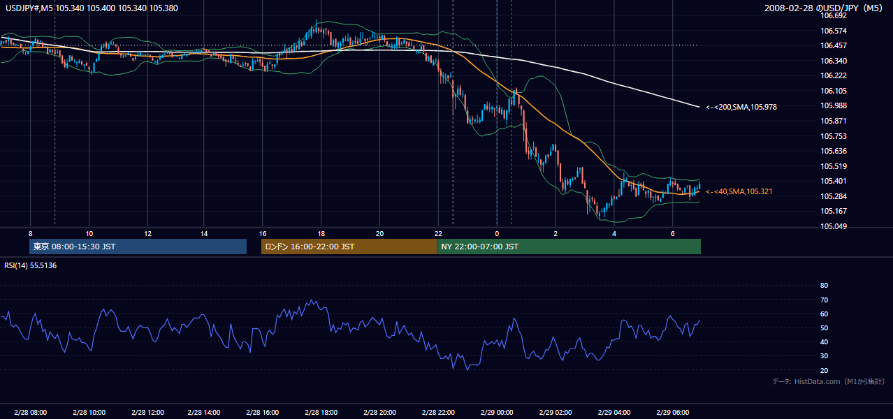Click the bottom time label 2/28 12:00
The image size is (893, 419).
[x=147, y=413]
